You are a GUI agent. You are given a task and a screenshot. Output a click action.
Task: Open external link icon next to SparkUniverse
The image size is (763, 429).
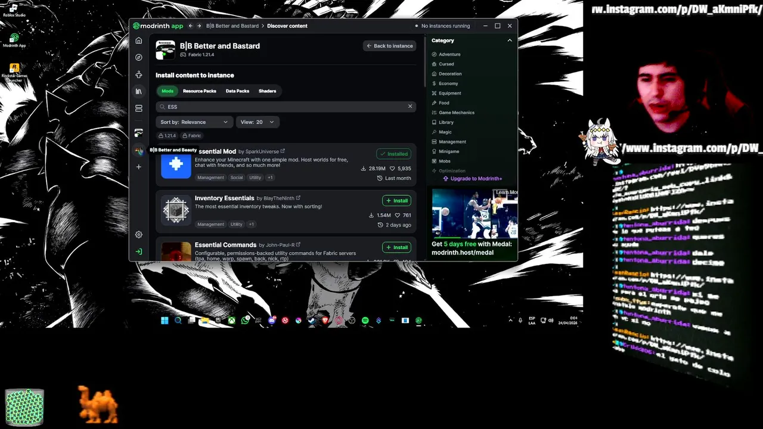point(283,151)
